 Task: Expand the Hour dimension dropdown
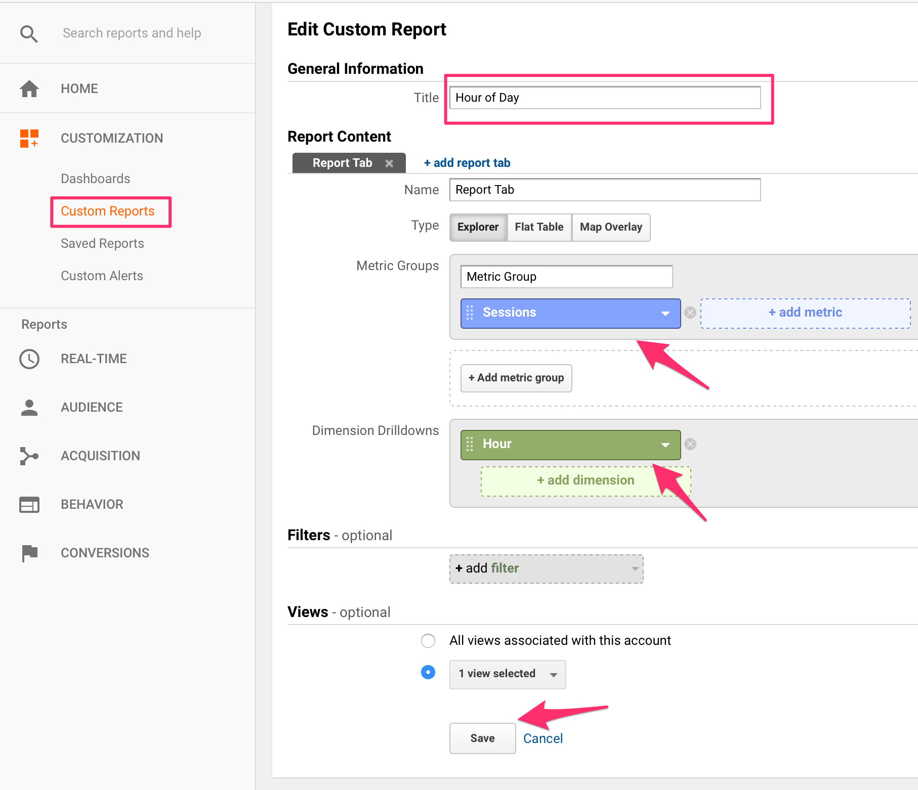(665, 445)
